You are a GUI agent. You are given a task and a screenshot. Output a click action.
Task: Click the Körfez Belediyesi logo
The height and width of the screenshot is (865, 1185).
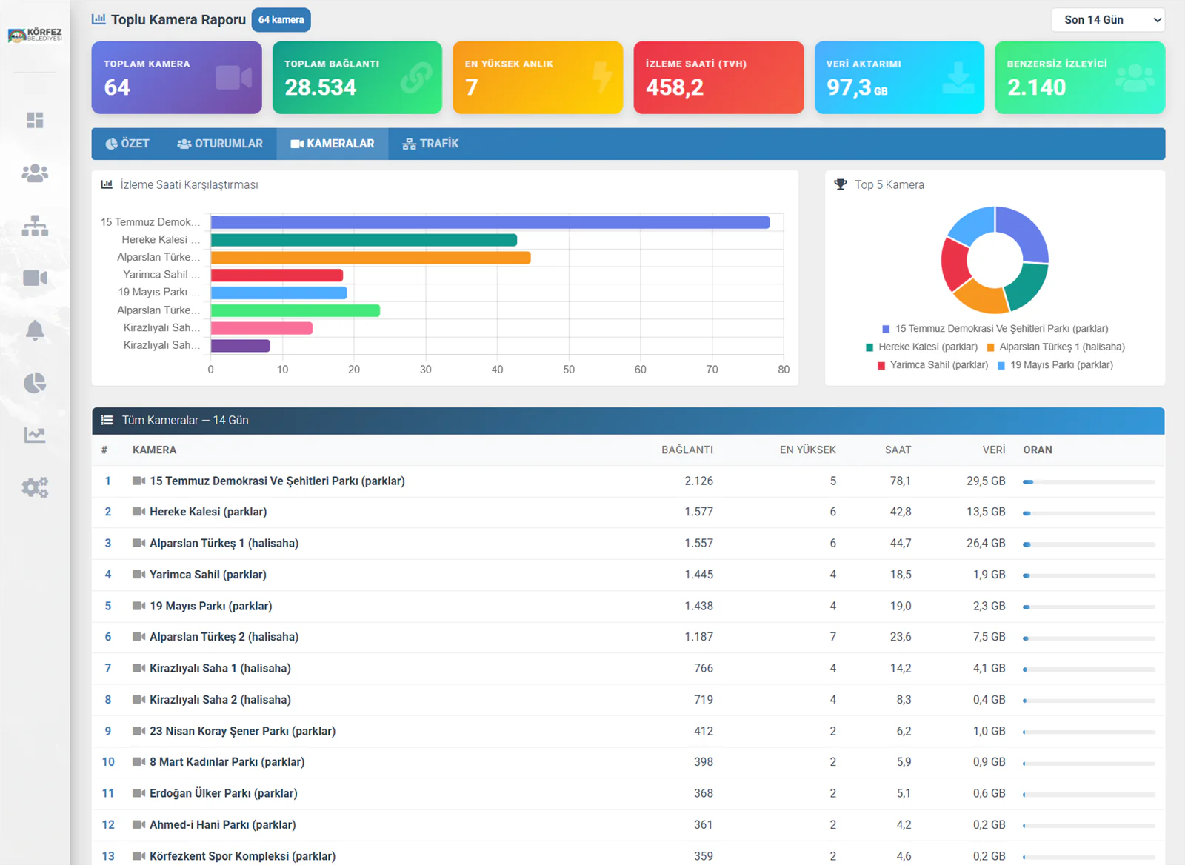click(x=35, y=35)
